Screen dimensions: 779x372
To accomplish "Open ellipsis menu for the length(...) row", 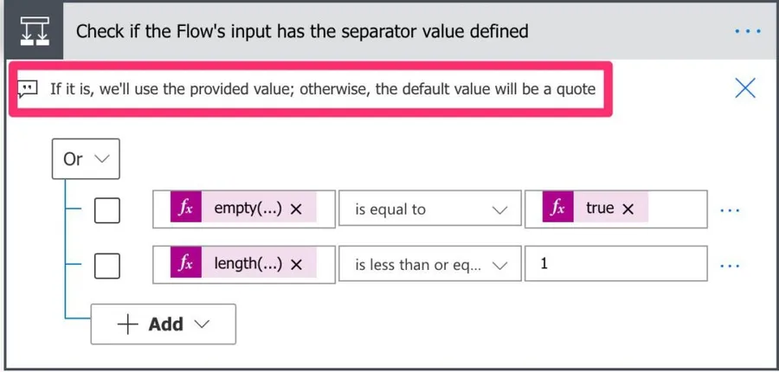I will point(731,265).
